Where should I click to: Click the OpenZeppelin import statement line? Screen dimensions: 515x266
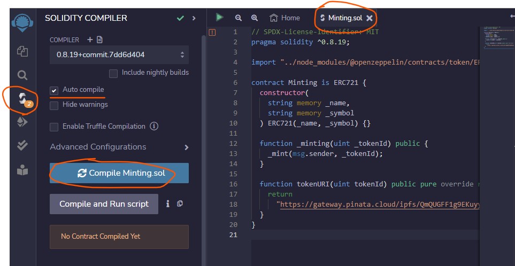pos(365,62)
